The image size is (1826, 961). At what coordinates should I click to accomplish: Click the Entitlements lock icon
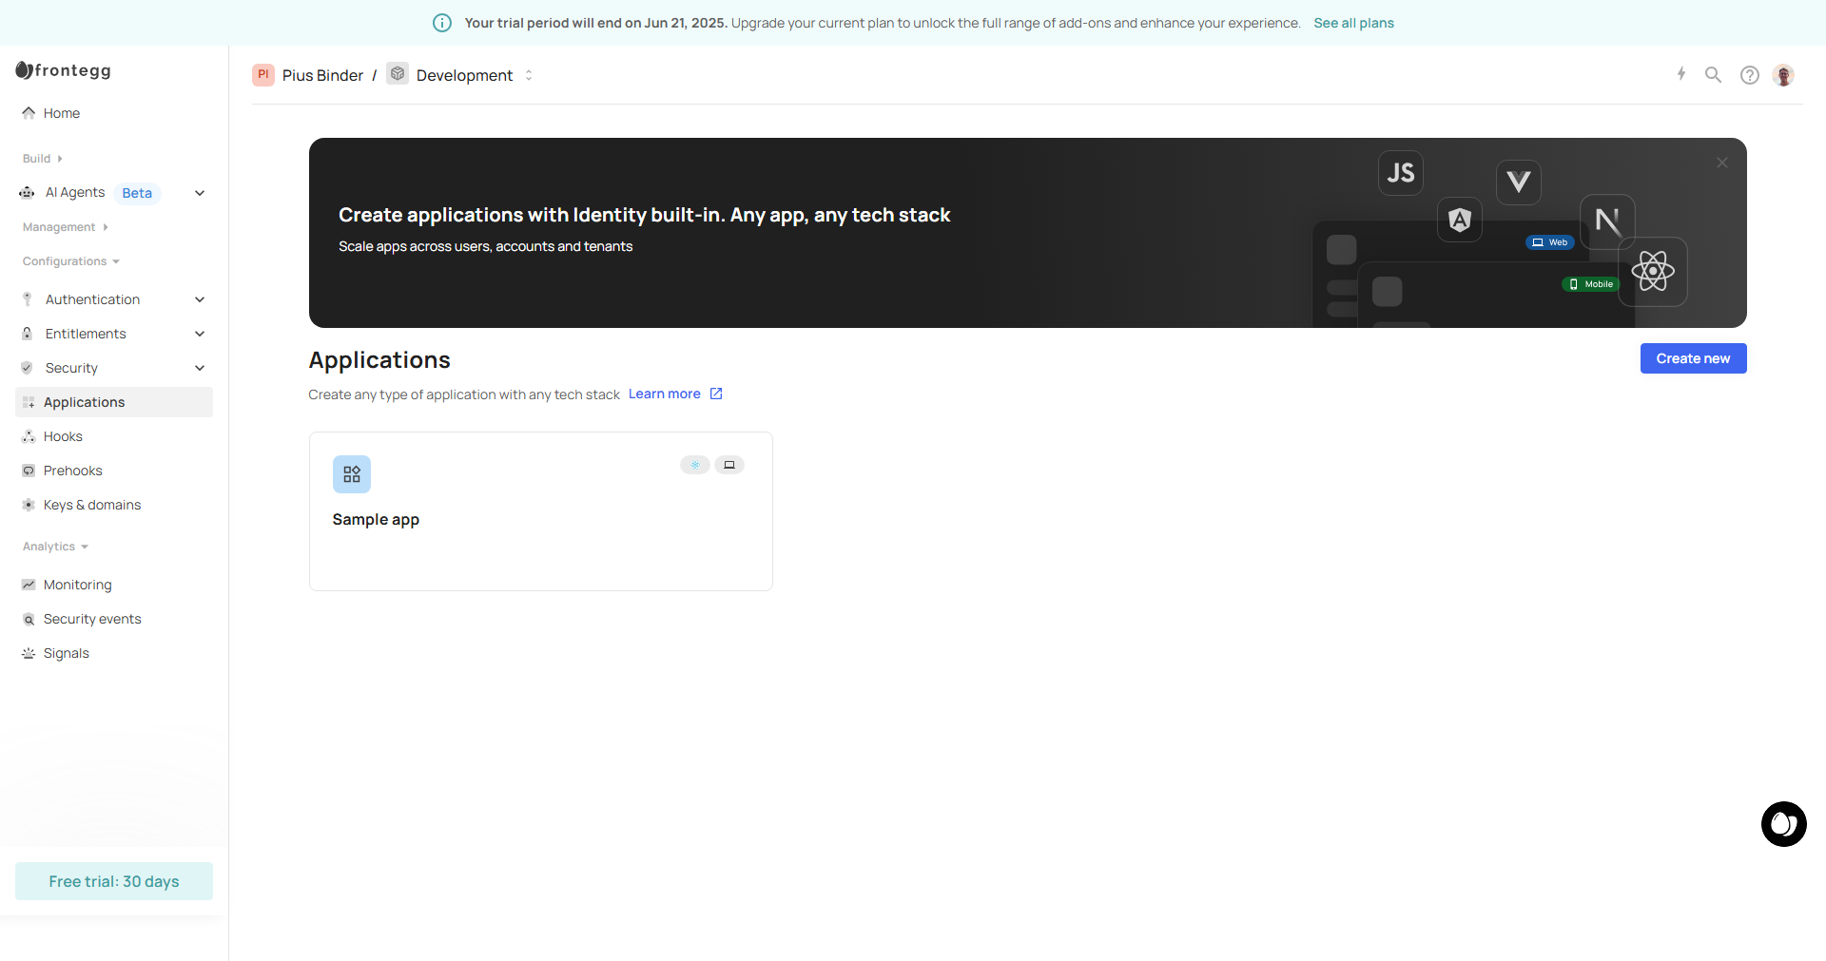[x=28, y=334]
